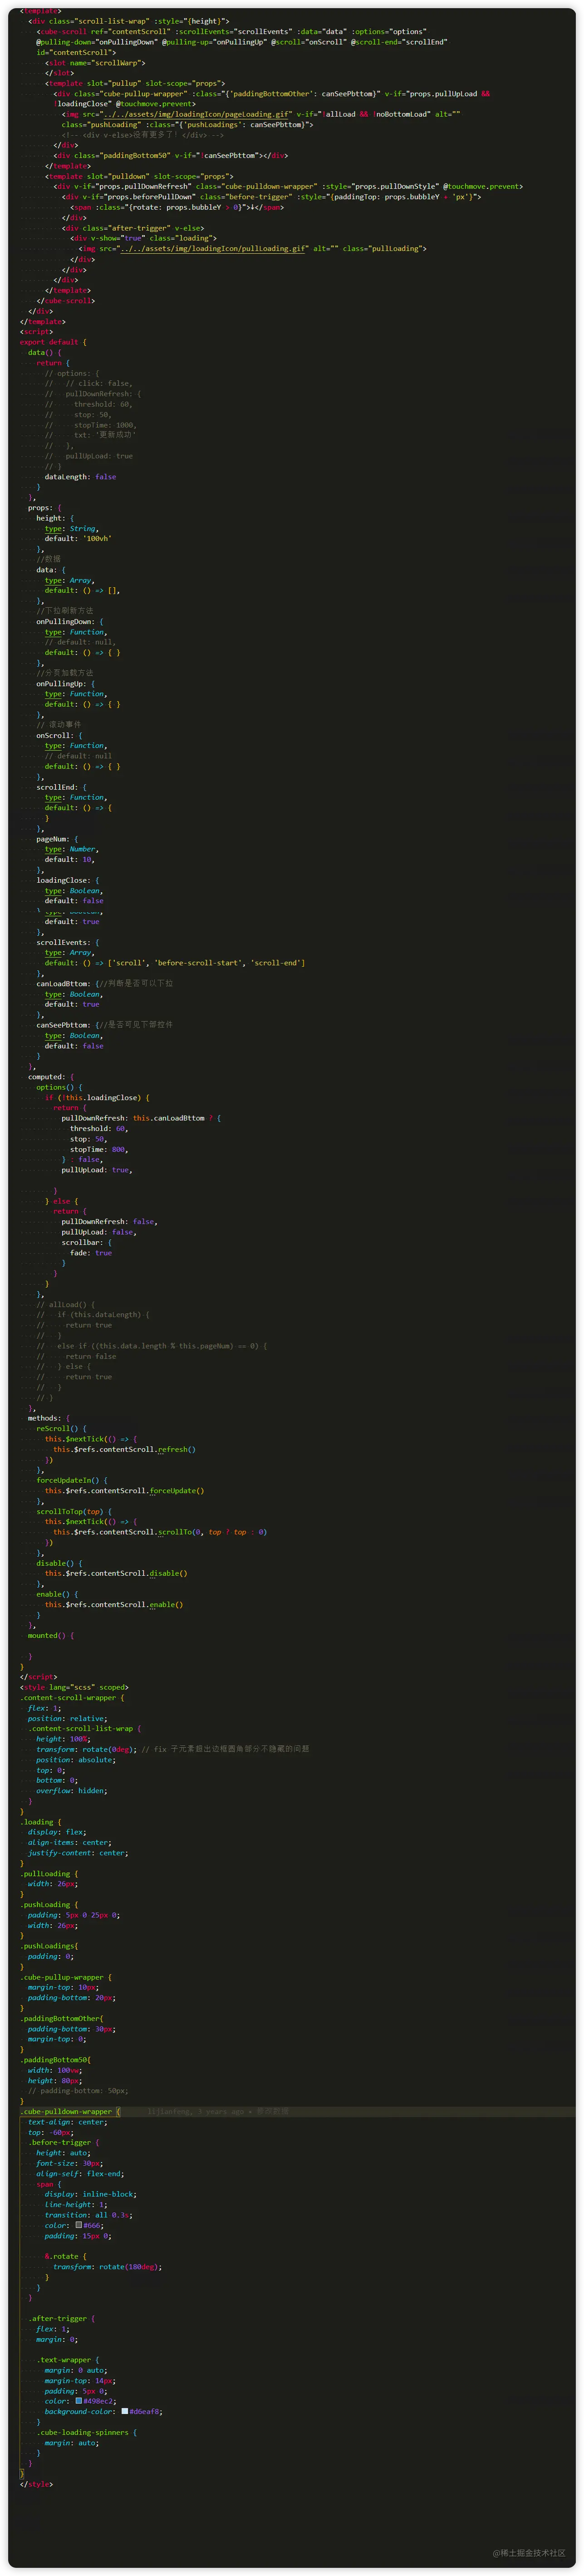Select the '.content-scroll-list-wrap {' selector
The width and height of the screenshot is (584, 2576).
(85, 1728)
